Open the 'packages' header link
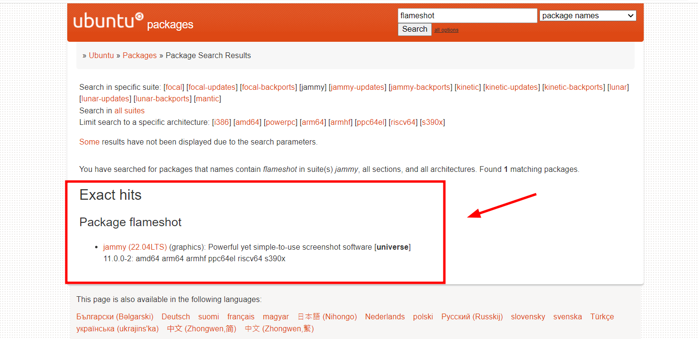This screenshot has width=698, height=339. point(170,25)
